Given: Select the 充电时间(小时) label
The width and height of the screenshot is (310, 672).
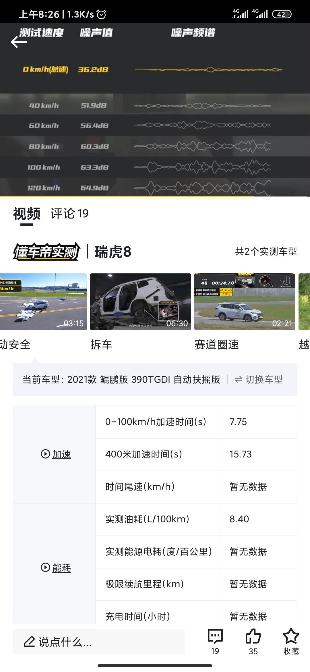Looking at the screenshot, I should (x=138, y=616).
